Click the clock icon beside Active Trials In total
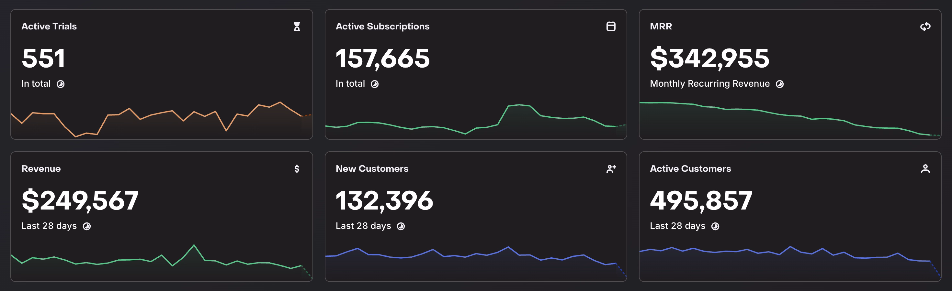 (61, 84)
